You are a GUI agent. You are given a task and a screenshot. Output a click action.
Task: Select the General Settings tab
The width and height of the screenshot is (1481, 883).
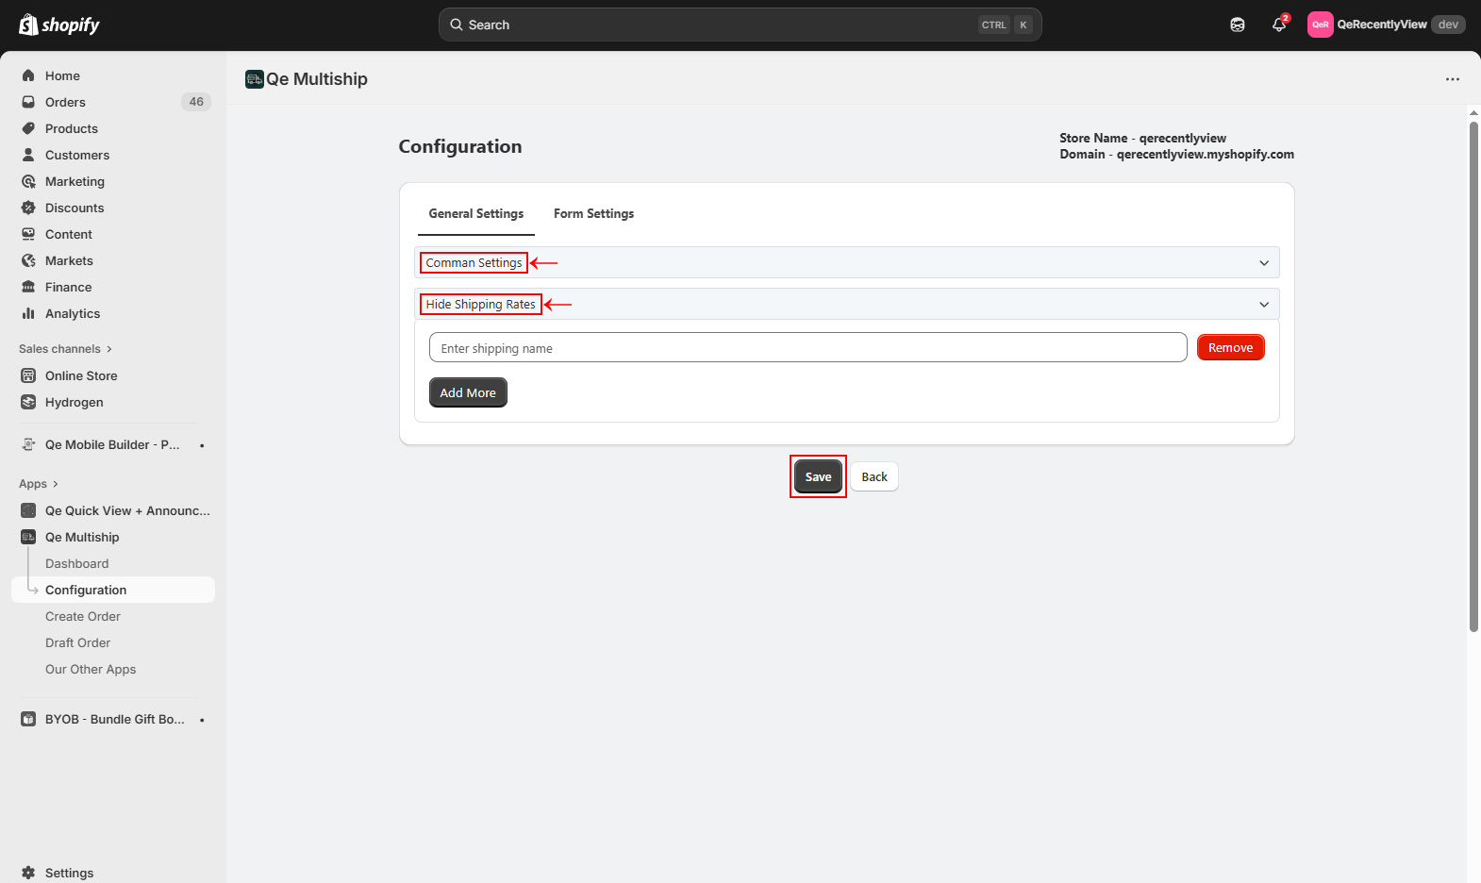coord(475,214)
